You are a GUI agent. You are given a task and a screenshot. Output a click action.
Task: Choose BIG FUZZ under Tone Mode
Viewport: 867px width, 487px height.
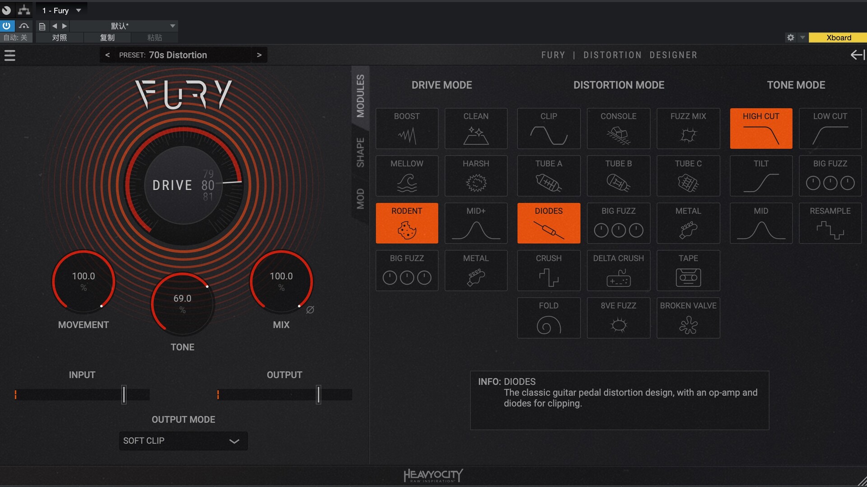point(830,176)
